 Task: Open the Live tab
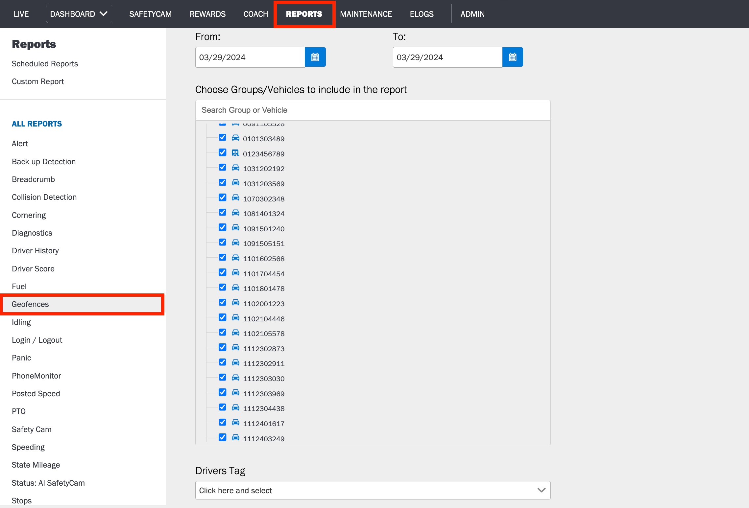(21, 14)
